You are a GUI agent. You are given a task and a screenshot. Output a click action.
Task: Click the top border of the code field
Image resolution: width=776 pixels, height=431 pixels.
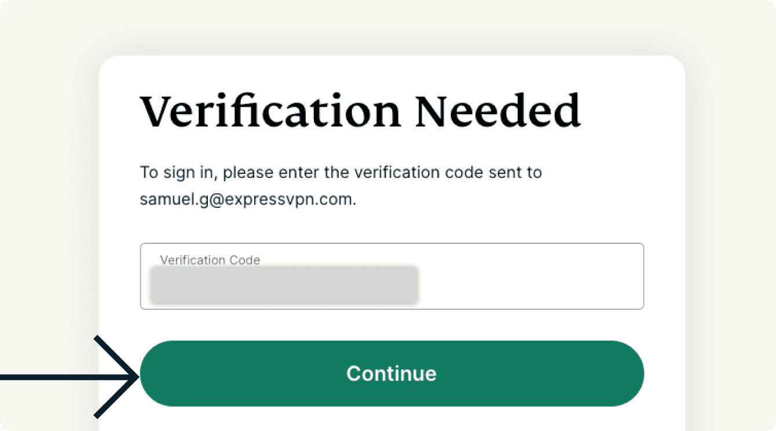pos(391,244)
